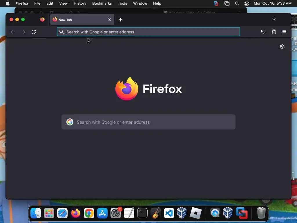Click the date and time display
The width and height of the screenshot is (297, 223).
click(272, 3)
